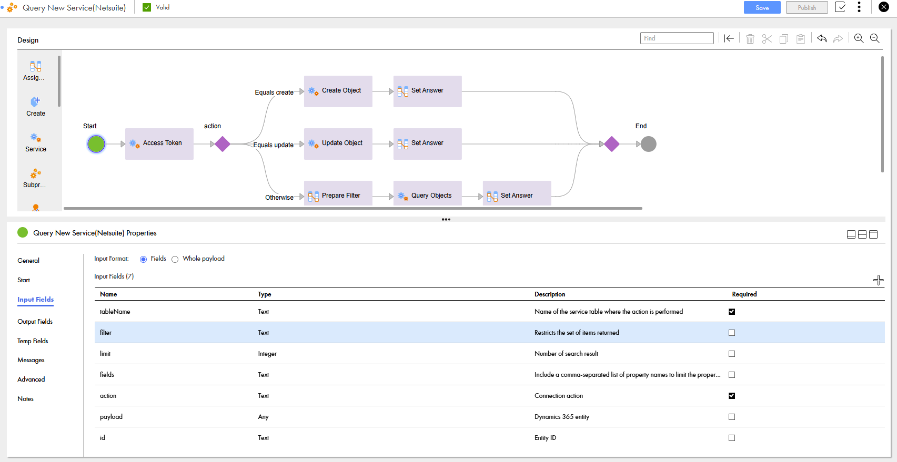Open the Messages tab
The height and width of the screenshot is (462, 897).
[x=31, y=360]
